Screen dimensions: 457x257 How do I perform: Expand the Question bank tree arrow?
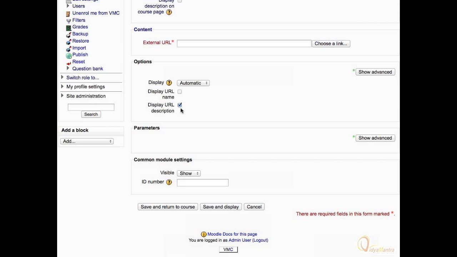[x=68, y=68]
